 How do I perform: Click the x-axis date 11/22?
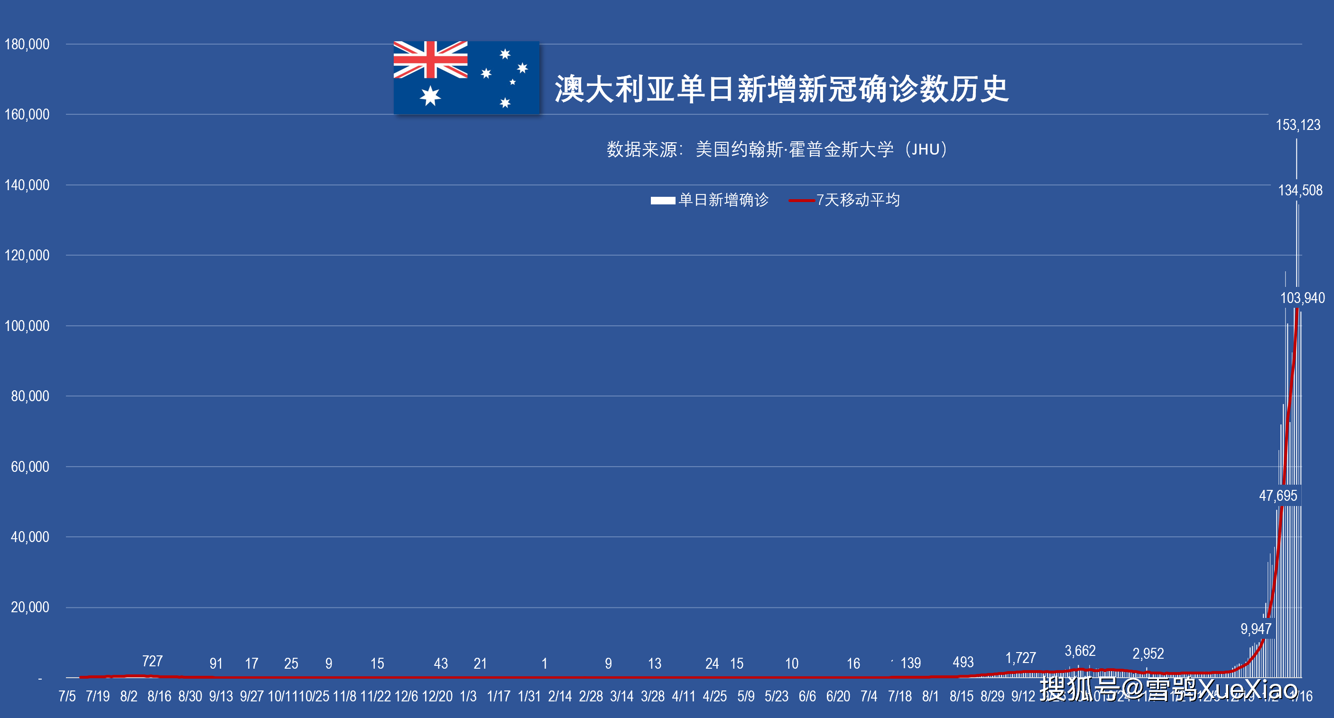coord(375,696)
